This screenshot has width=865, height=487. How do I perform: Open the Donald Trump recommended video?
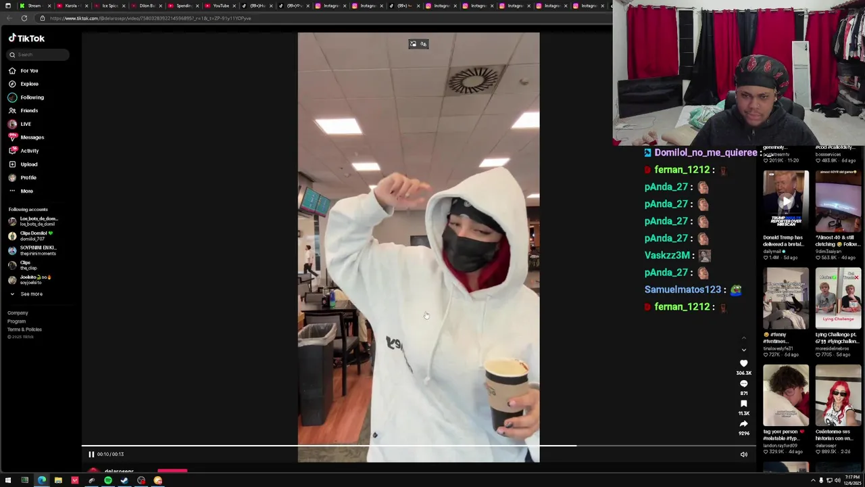(785, 202)
